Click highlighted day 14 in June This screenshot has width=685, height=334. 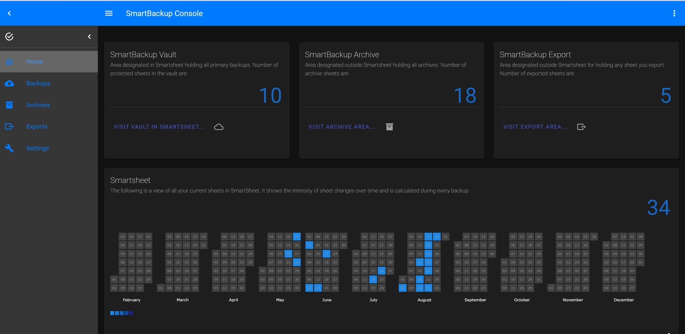[x=318, y=288]
